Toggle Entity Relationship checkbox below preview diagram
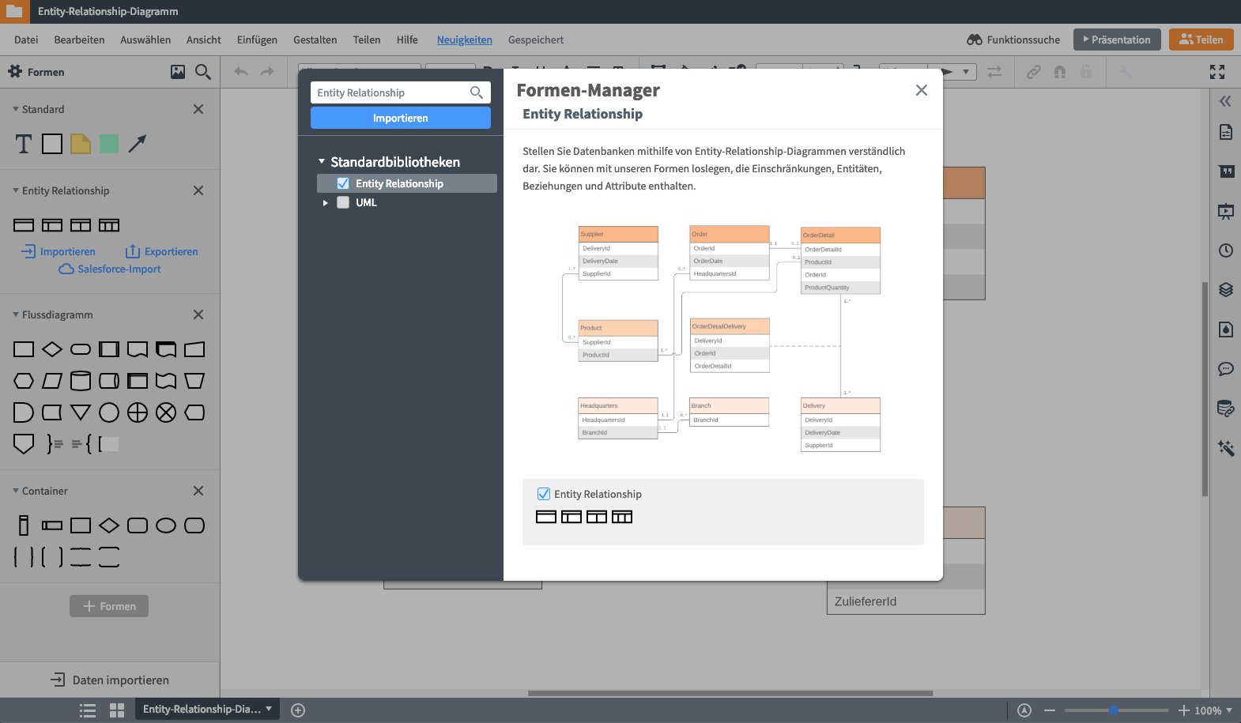 click(x=544, y=494)
